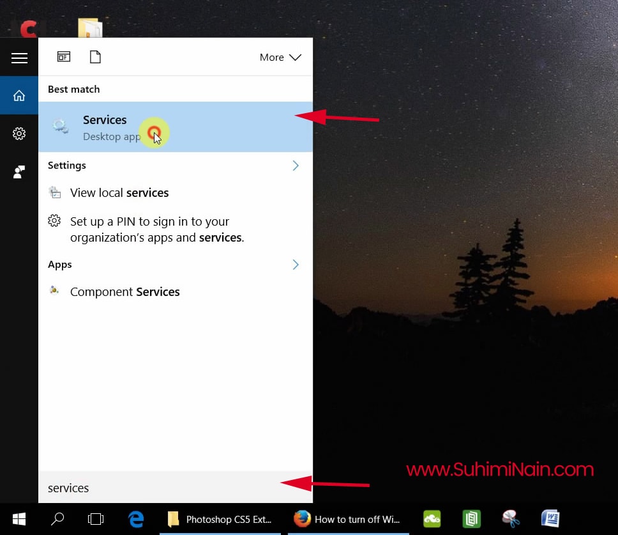Click the Windows Start button
This screenshot has width=618, height=535.
[19, 519]
